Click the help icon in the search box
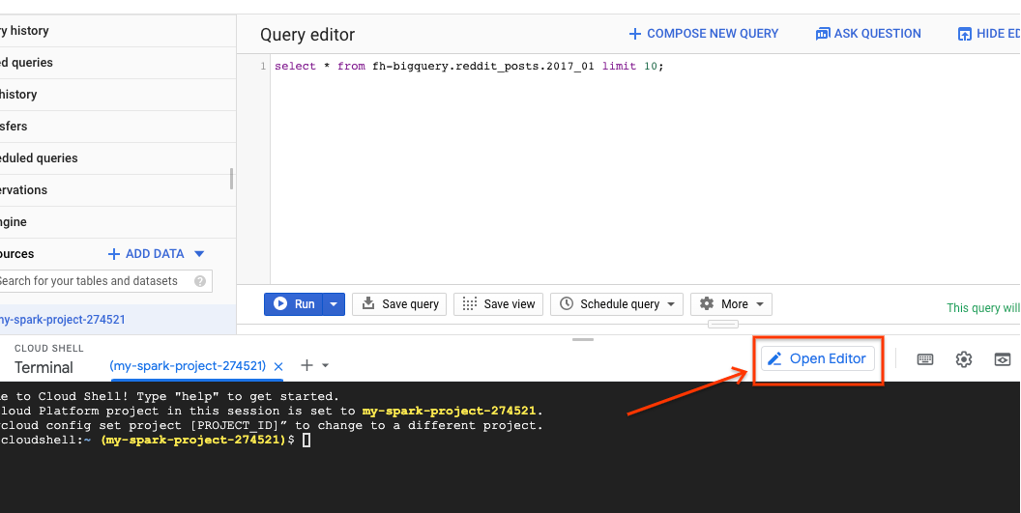Image resolution: width=1021 pixels, height=513 pixels. tap(200, 281)
